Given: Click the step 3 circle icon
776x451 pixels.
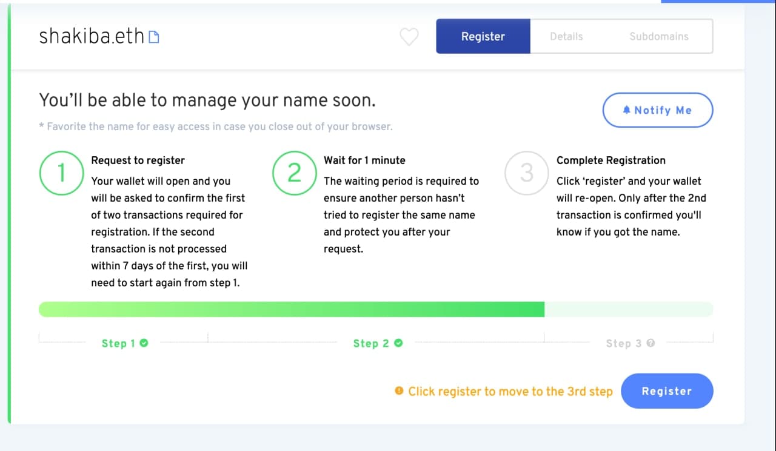Looking at the screenshot, I should 527,173.
